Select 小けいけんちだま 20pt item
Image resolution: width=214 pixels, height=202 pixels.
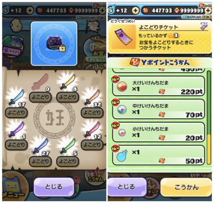point(158,132)
